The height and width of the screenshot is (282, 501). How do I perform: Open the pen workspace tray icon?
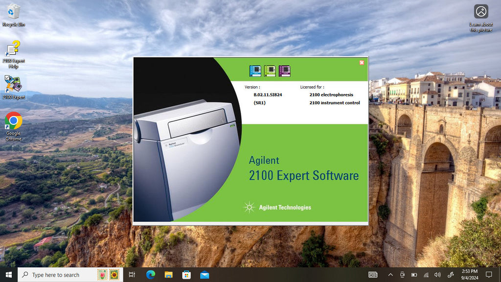point(451,275)
